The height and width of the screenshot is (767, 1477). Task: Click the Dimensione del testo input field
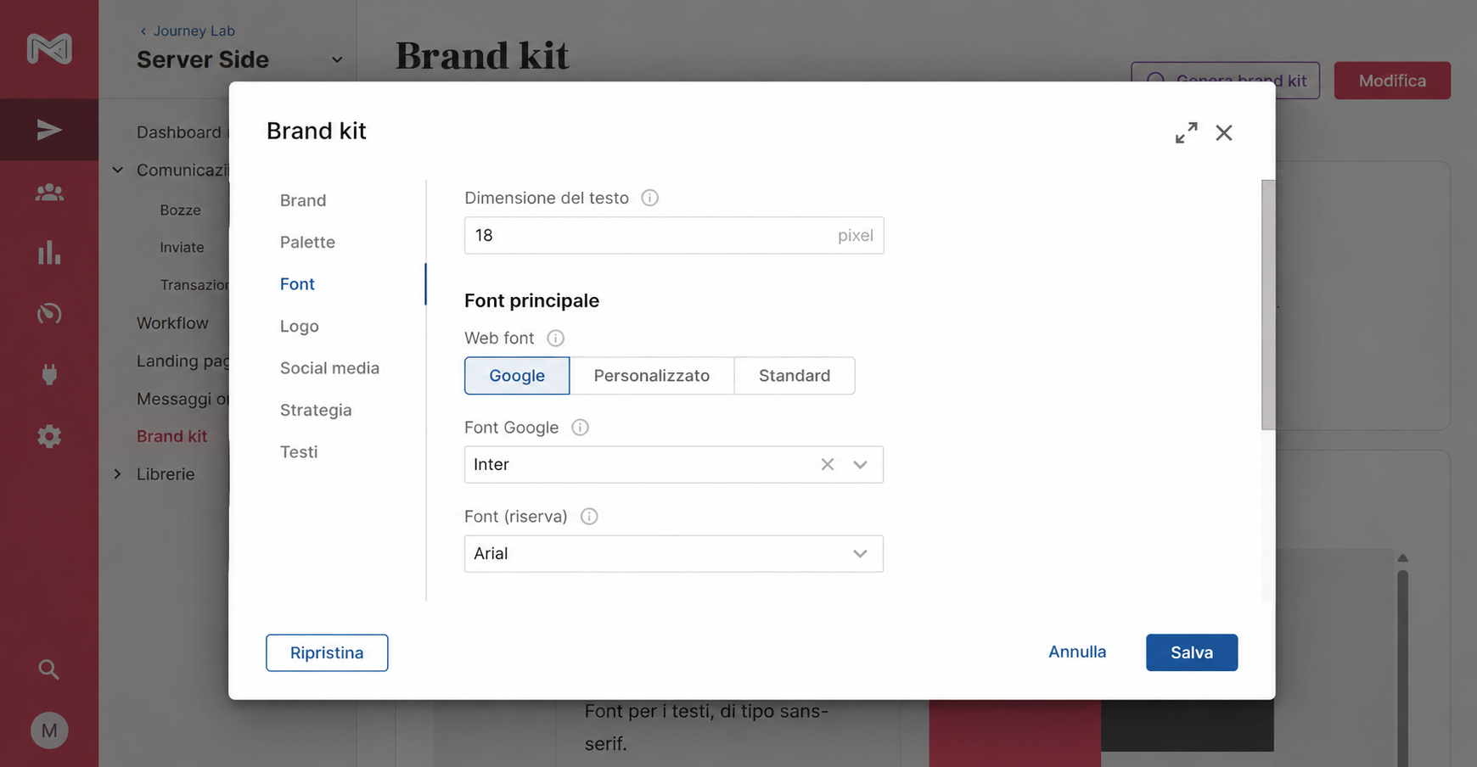(674, 235)
